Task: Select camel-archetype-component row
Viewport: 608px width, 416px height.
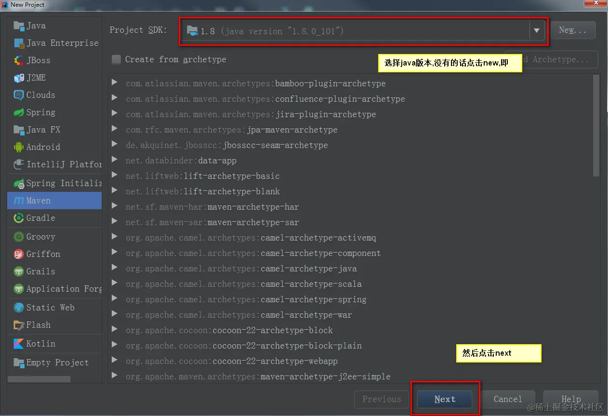Action: (350, 253)
